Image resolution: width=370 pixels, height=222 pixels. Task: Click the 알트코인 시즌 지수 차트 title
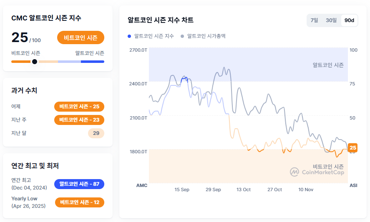[x=160, y=20]
